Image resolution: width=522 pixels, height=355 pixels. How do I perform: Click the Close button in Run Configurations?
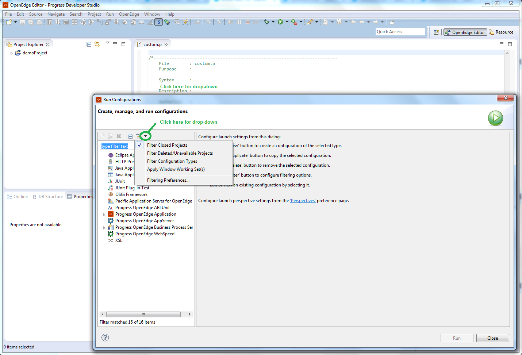(x=492, y=338)
